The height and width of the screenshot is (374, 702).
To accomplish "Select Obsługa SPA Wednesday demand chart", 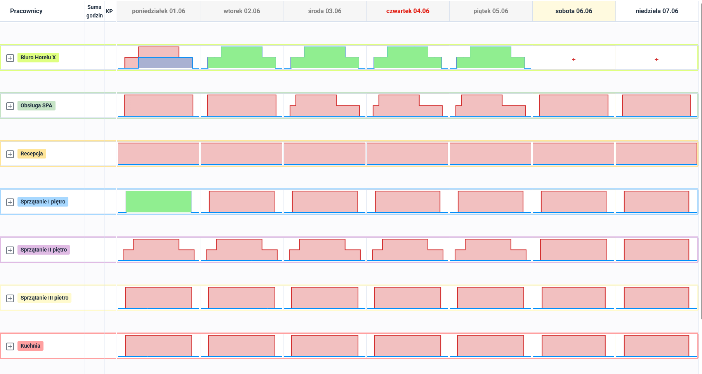I will pos(325,105).
